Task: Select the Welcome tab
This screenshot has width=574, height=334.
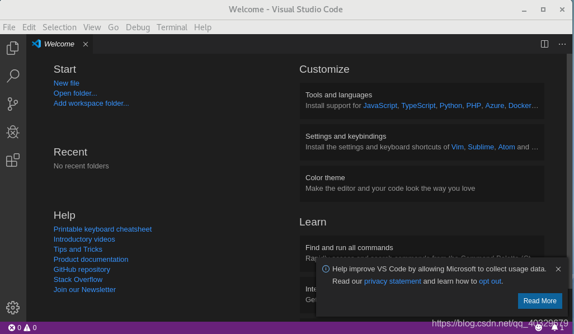Action: coord(60,44)
